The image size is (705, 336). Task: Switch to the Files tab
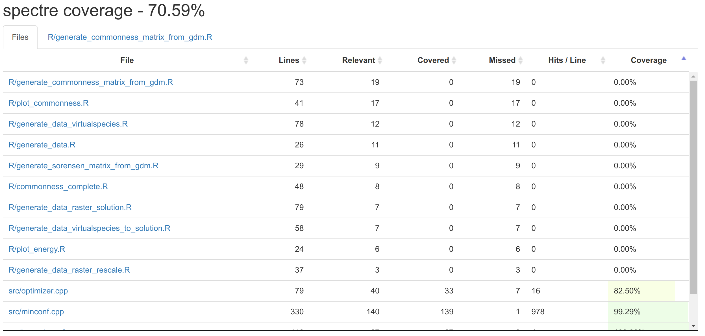(20, 37)
